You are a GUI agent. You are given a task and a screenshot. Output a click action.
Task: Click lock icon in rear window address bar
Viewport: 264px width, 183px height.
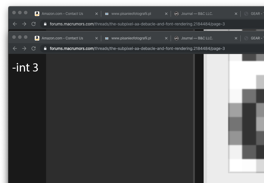tap(45, 24)
